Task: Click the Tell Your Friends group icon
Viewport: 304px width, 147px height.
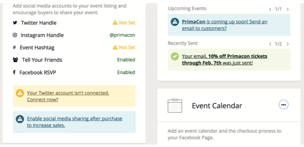Action: 15,60
